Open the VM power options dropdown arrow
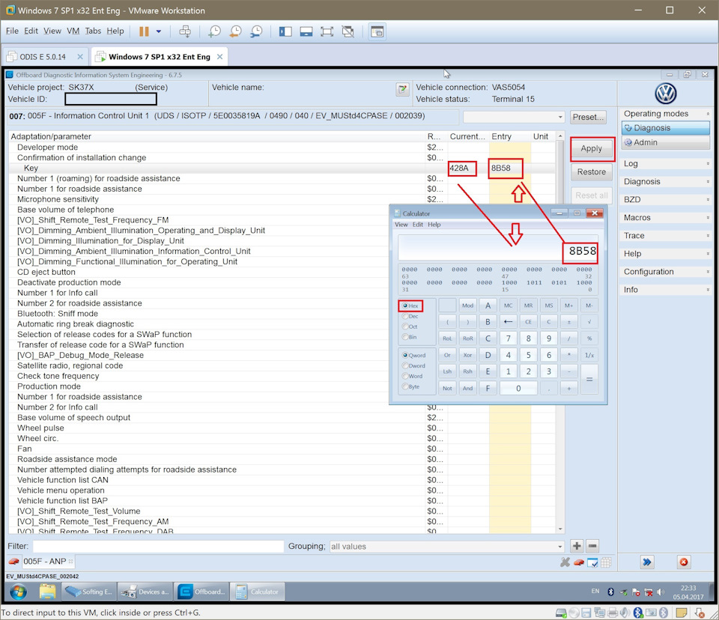 pyautogui.click(x=159, y=31)
